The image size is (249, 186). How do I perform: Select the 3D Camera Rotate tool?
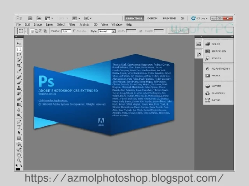(19, 150)
